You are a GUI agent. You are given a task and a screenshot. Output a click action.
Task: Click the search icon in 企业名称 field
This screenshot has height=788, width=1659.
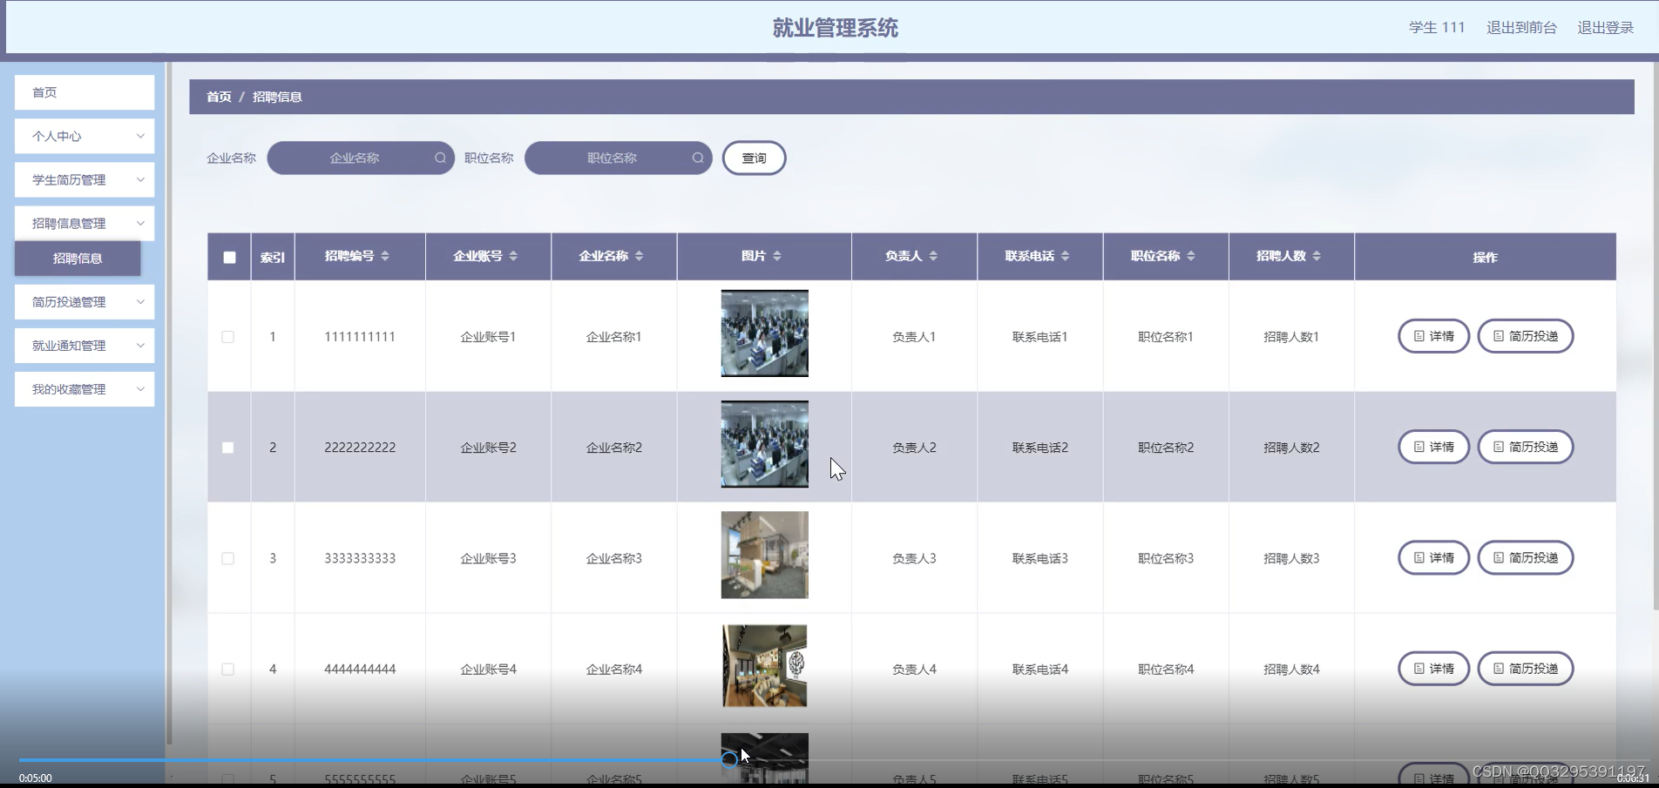[x=440, y=158]
